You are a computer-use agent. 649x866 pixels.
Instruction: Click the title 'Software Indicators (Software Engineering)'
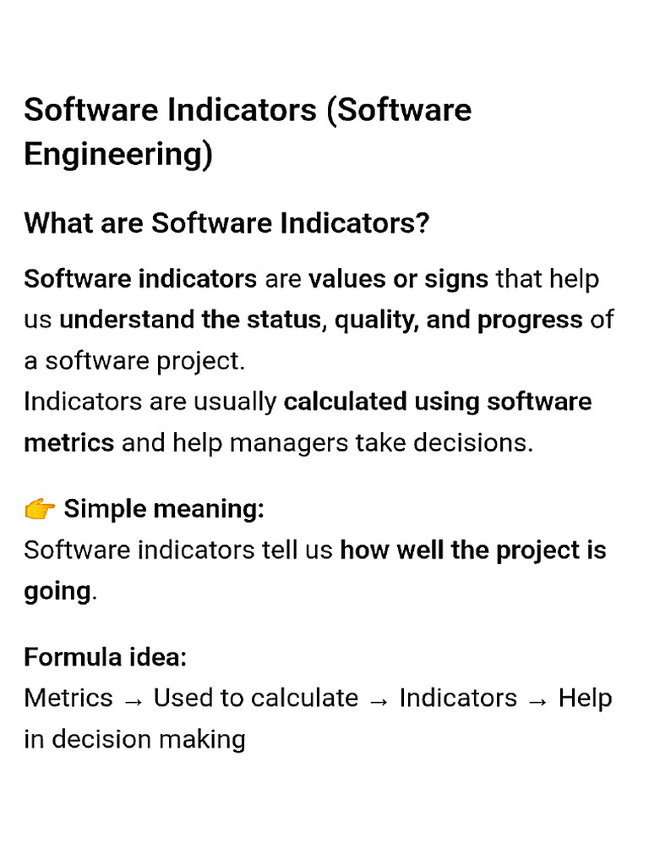[x=248, y=131]
